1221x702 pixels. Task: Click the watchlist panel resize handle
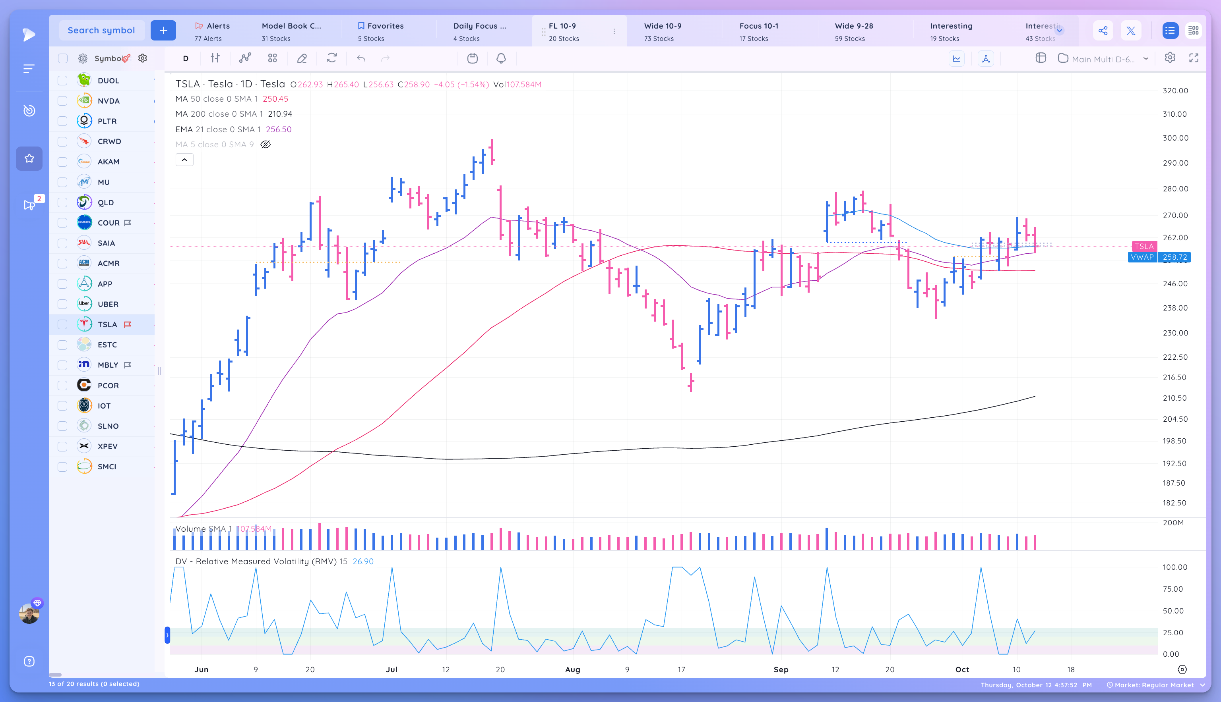pyautogui.click(x=159, y=371)
